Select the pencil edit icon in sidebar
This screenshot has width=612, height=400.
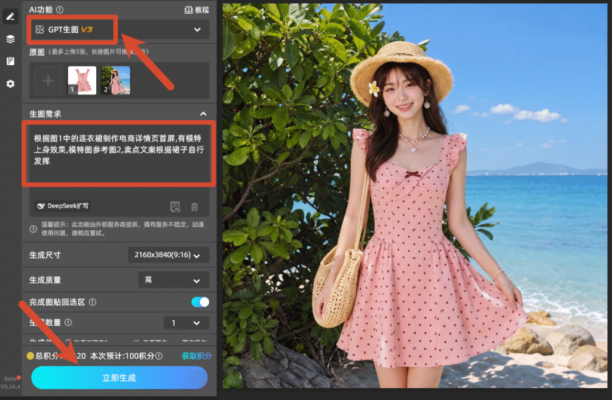(10, 16)
